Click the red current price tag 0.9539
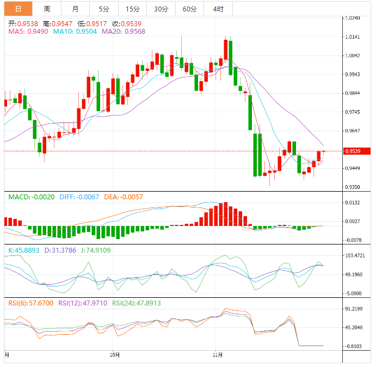Image resolution: width=376 pixels, height=367 pixels. pos(357,151)
